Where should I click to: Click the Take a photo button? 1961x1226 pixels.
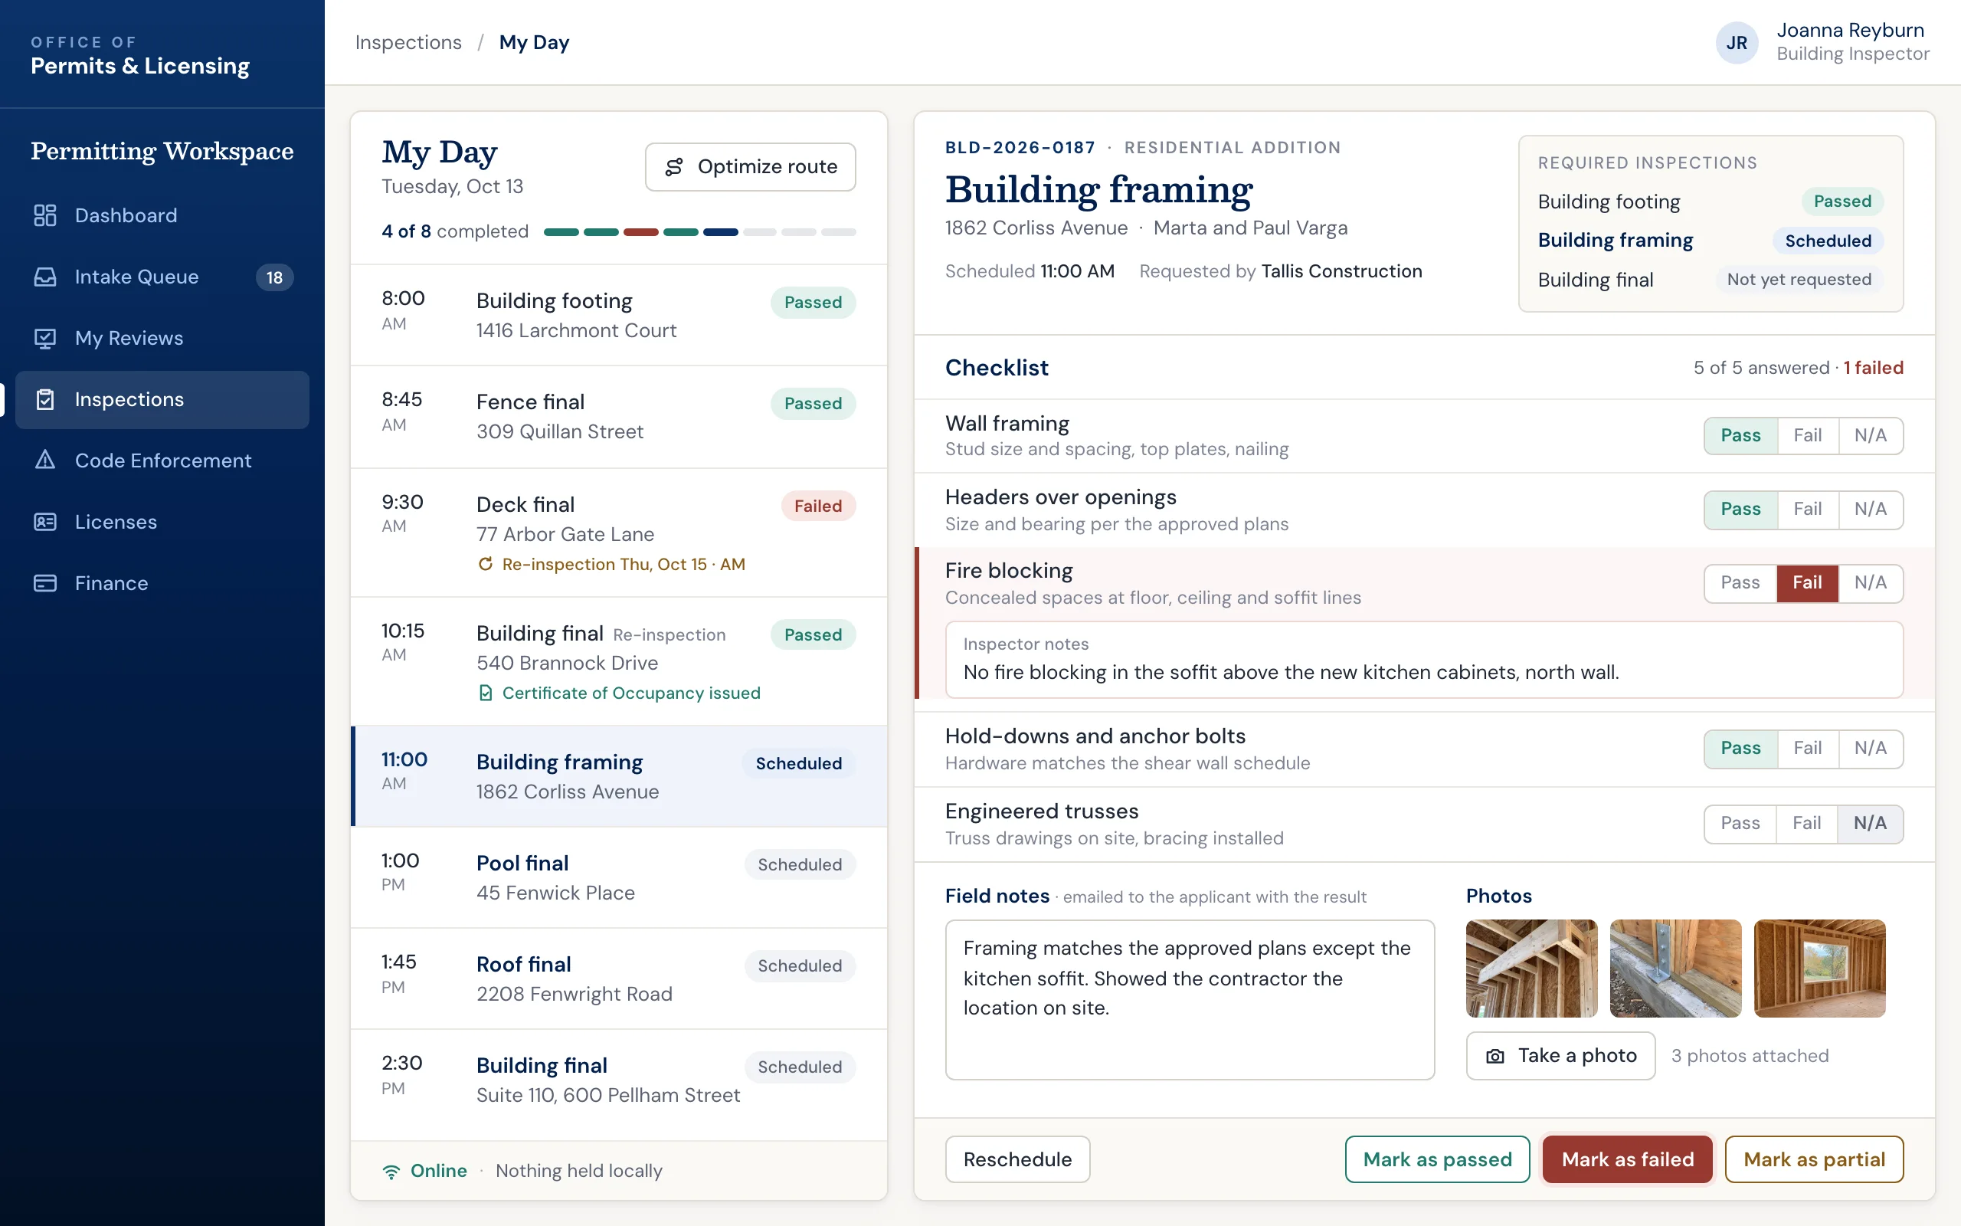[1560, 1056]
